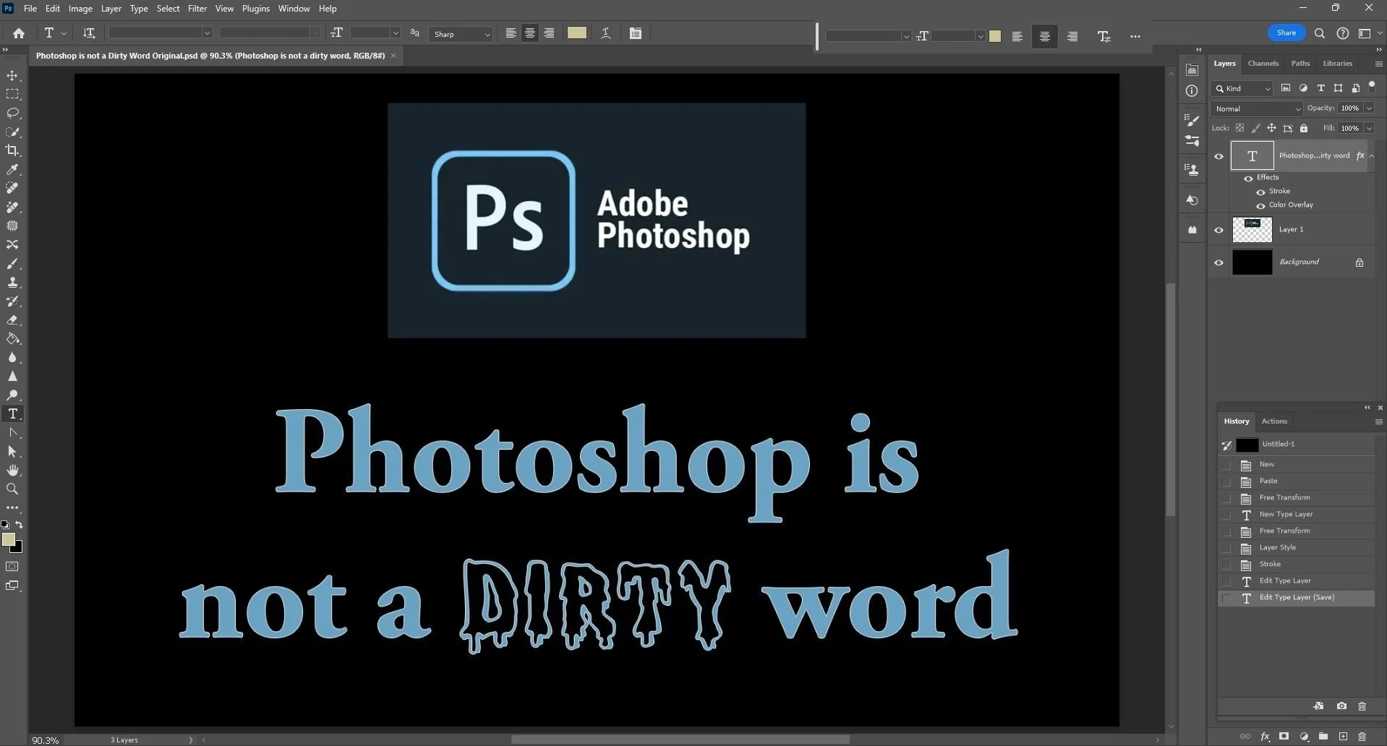1387x746 pixels.
Task: Hide the Background layer
Action: point(1219,262)
